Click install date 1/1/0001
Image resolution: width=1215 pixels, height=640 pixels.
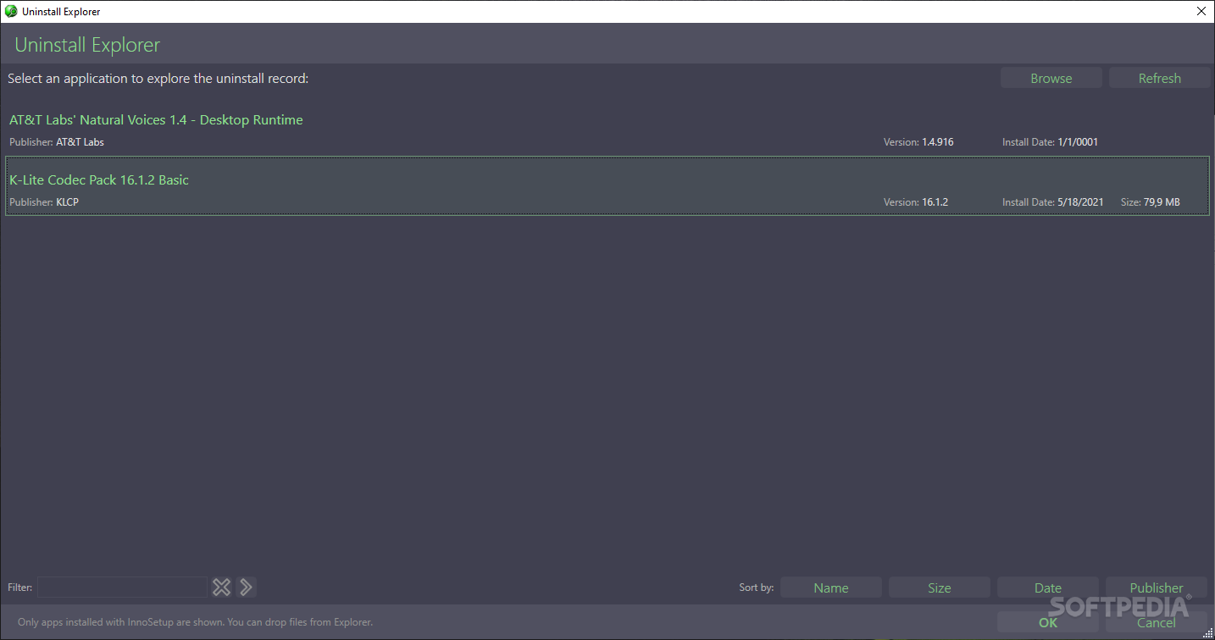pyautogui.click(x=1078, y=142)
